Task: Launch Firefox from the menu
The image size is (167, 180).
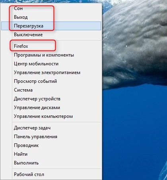Action: [x=51, y=46]
